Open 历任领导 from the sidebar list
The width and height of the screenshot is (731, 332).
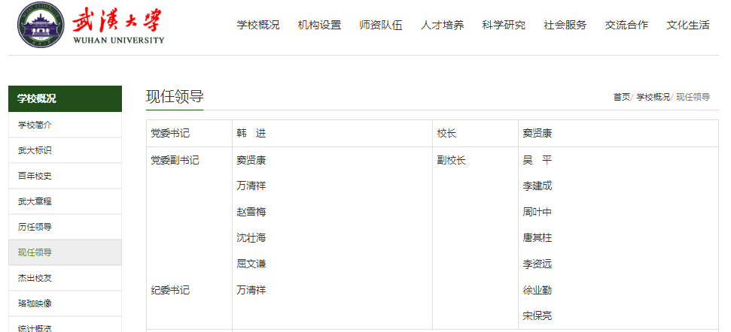click(35, 227)
